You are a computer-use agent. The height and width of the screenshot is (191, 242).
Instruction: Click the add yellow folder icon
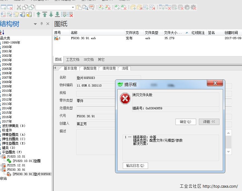point(133,7)
